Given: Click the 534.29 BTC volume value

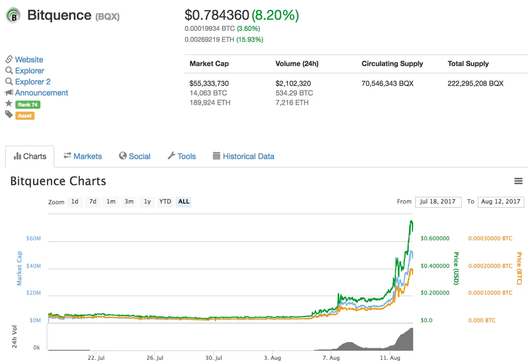Looking at the screenshot, I should (x=294, y=93).
